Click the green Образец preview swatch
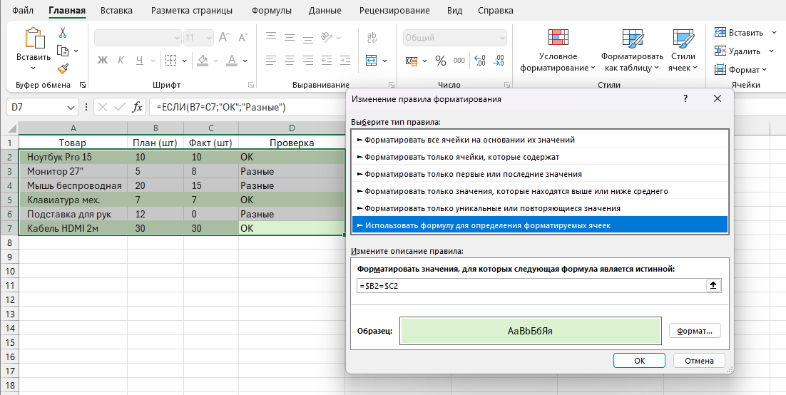 (530, 331)
